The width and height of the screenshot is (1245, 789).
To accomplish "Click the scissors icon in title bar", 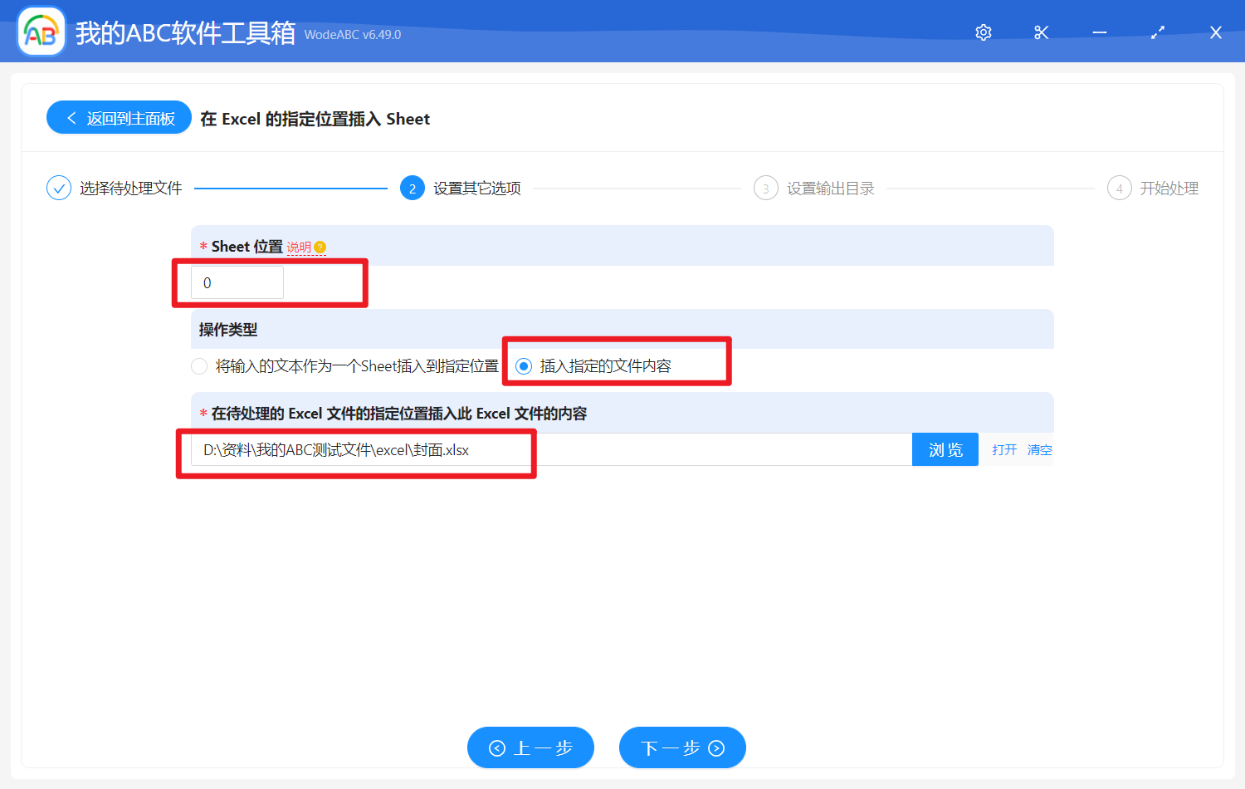I will [1041, 32].
